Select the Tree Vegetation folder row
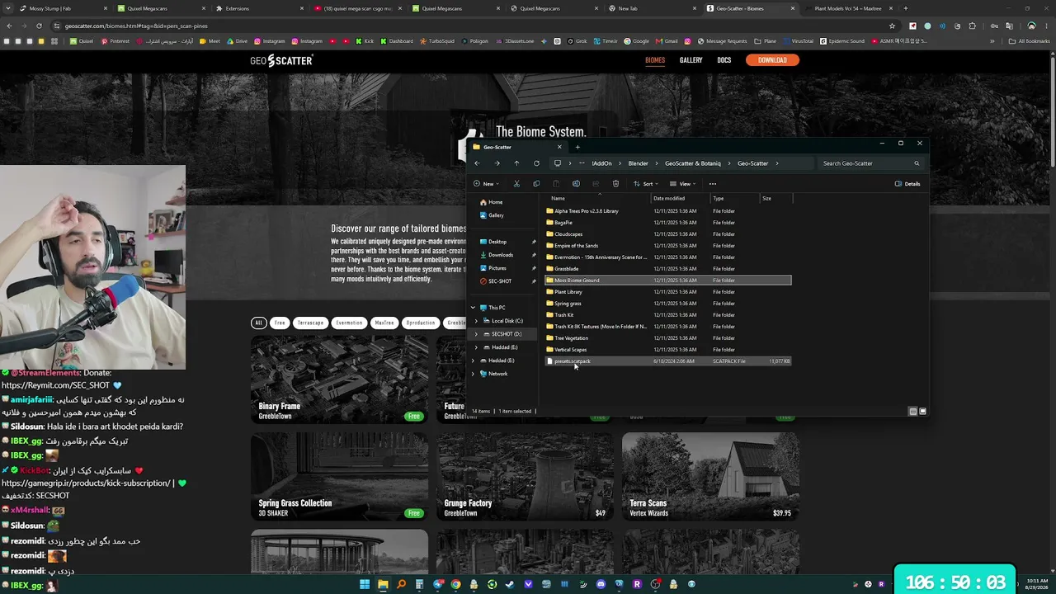The height and width of the screenshot is (594, 1056). 668,338
